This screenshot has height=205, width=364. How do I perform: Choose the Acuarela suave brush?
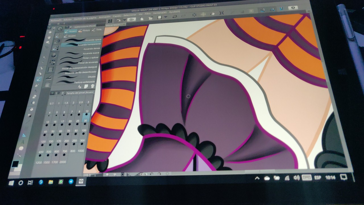[x=80, y=53]
